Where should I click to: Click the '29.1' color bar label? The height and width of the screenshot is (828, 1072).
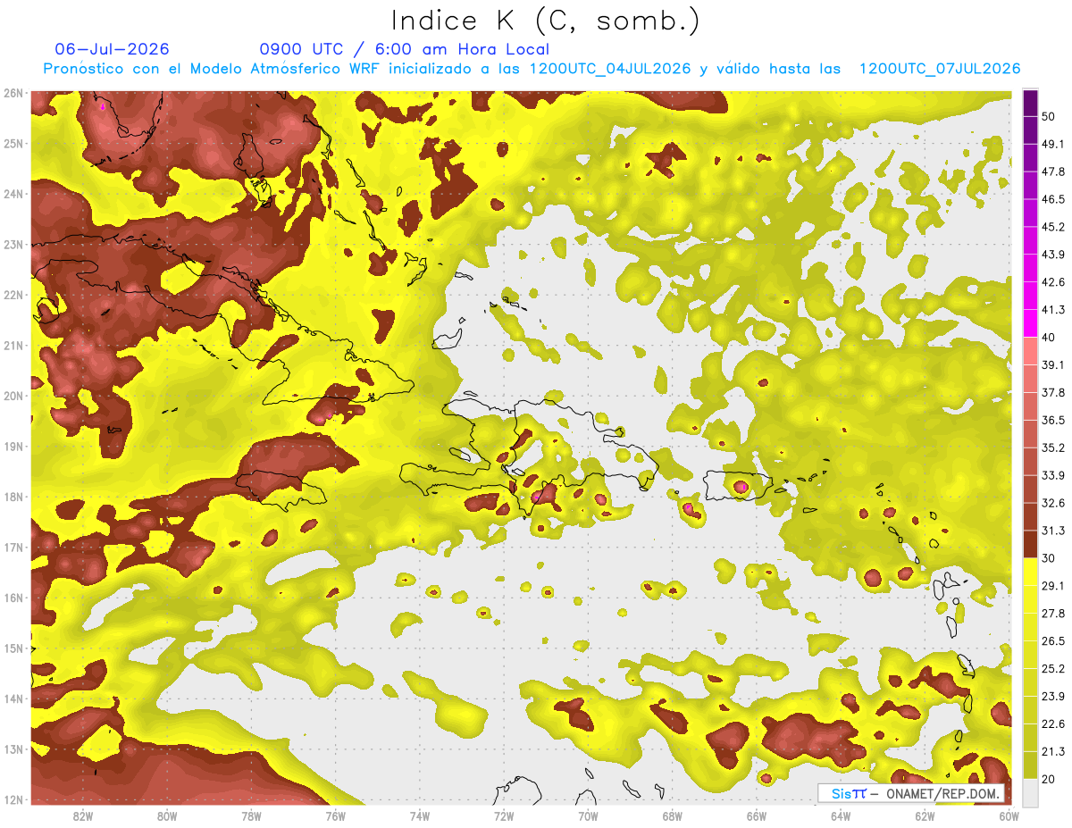pyautogui.click(x=1052, y=586)
